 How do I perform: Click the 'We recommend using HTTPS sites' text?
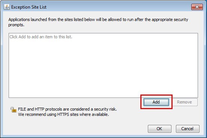(63, 114)
